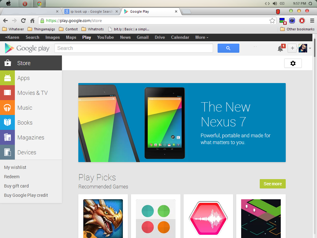Select the Google Play browser tab
Image resolution: width=317 pixels, height=238 pixels.
click(151, 11)
